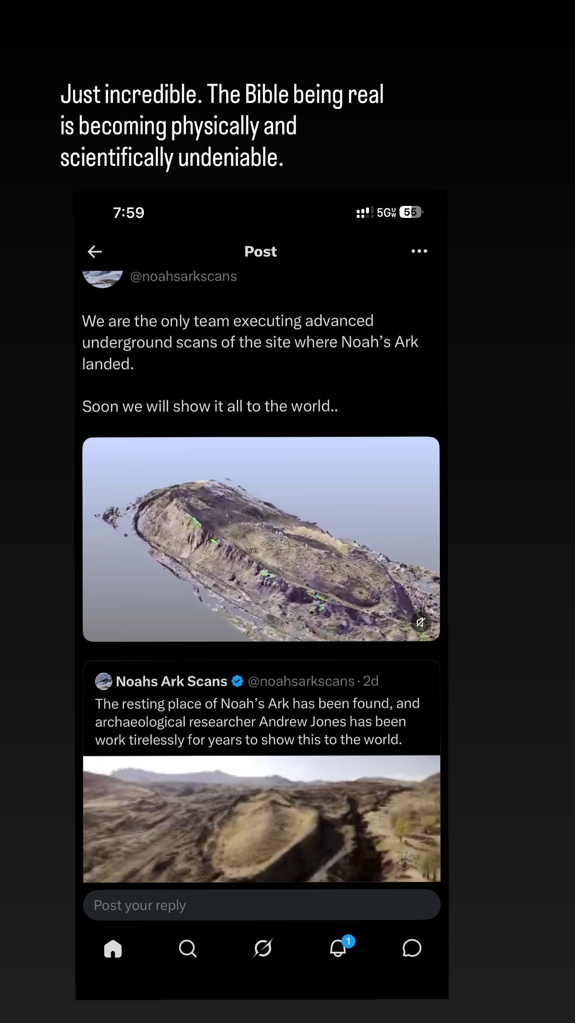This screenshot has width=575, height=1023.
Task: Open the Messages tab
Action: point(412,949)
